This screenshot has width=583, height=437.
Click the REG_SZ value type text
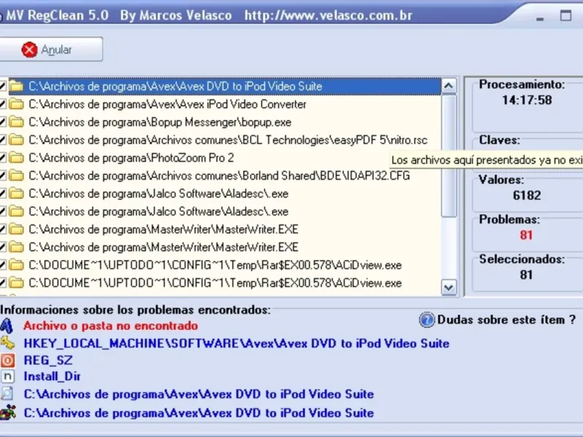pos(48,360)
